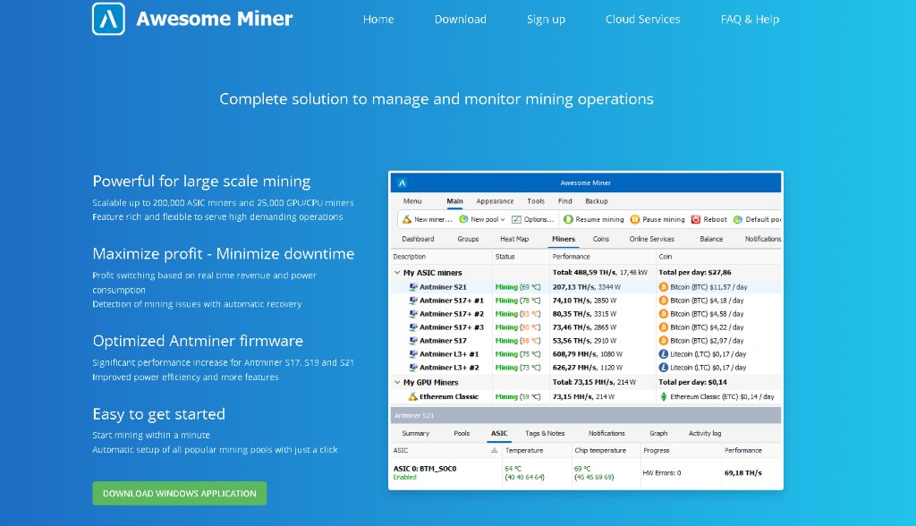Click Bitcoin icon in the $4,22 / day row

[663, 327]
